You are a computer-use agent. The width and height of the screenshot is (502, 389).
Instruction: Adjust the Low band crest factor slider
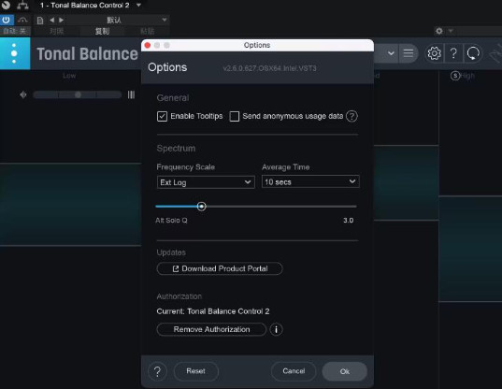[78, 94]
